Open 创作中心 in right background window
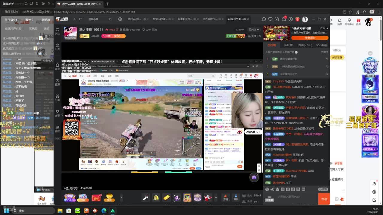The height and width of the screenshot is (215, 383). pyautogui.click(x=349, y=22)
